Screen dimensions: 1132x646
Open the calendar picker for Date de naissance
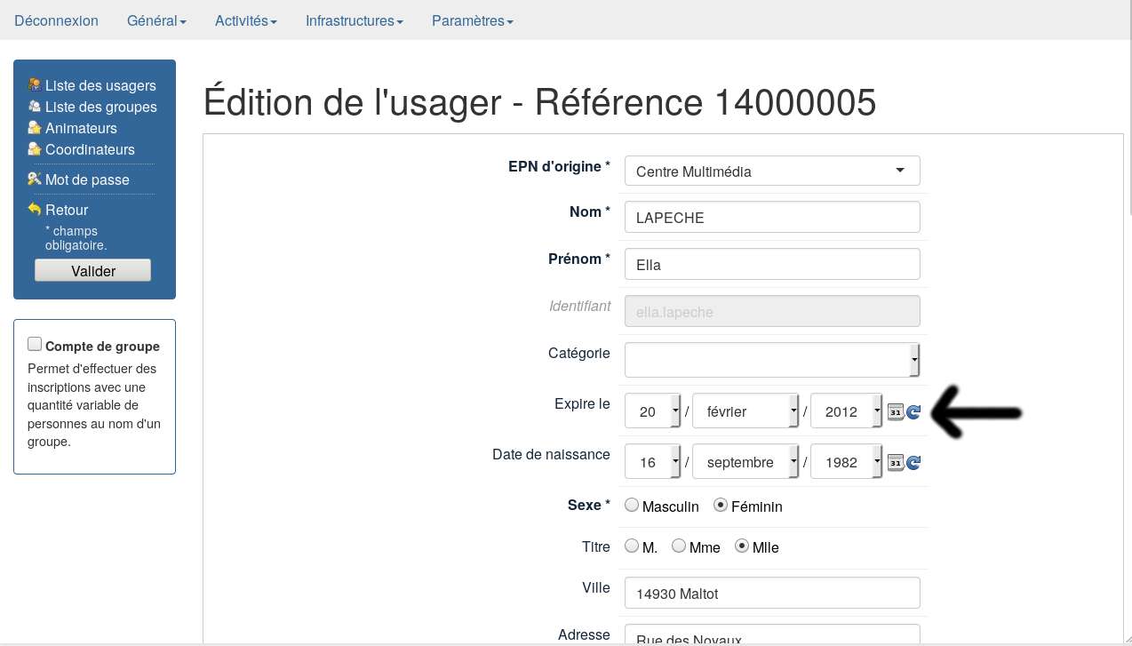pyautogui.click(x=896, y=462)
